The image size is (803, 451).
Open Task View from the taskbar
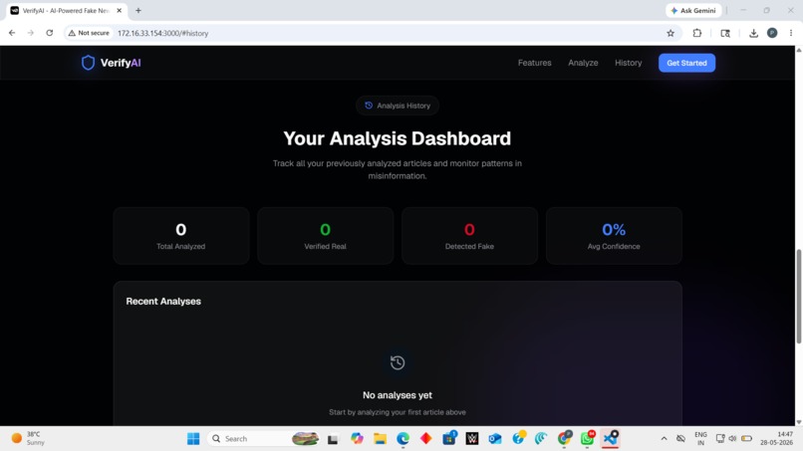tap(333, 439)
